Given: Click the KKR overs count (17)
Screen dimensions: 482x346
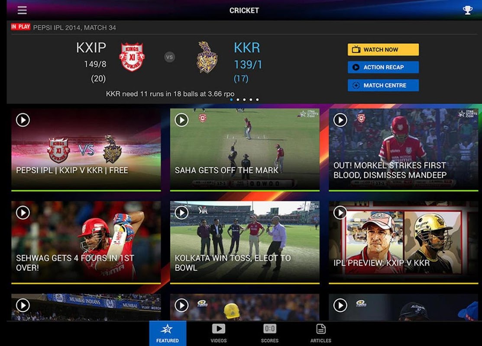Looking at the screenshot, I should pyautogui.click(x=241, y=79).
